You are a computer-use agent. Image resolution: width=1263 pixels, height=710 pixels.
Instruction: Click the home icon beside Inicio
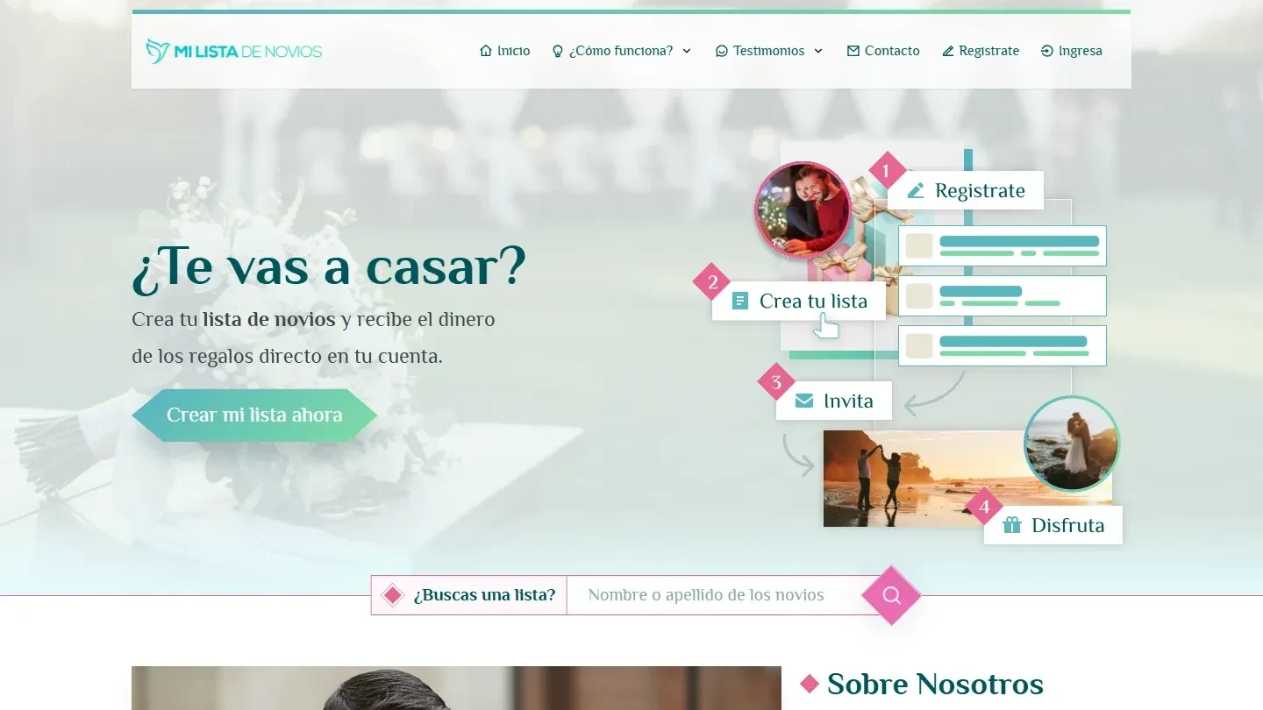tap(486, 51)
